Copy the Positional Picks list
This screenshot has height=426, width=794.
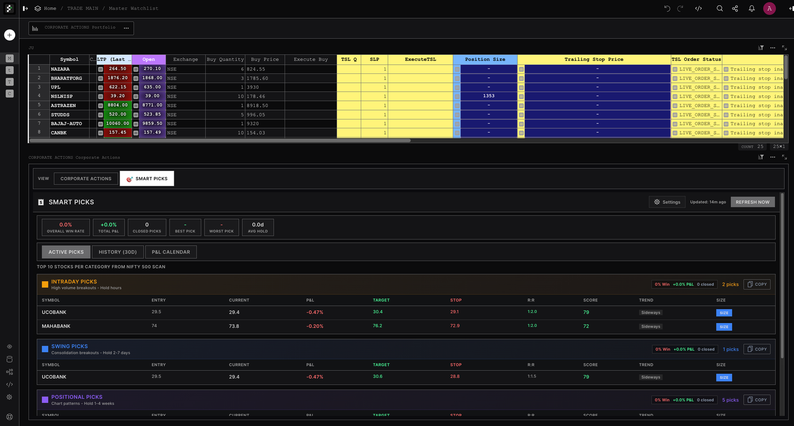pos(757,400)
